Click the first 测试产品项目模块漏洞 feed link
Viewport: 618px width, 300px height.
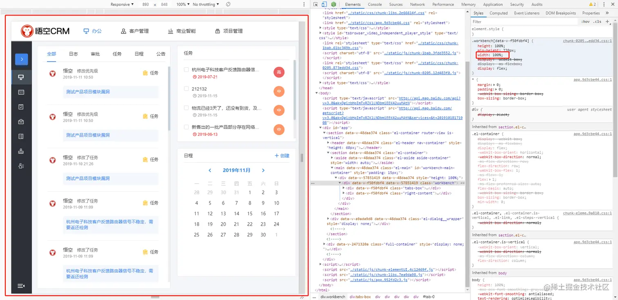[x=88, y=92]
